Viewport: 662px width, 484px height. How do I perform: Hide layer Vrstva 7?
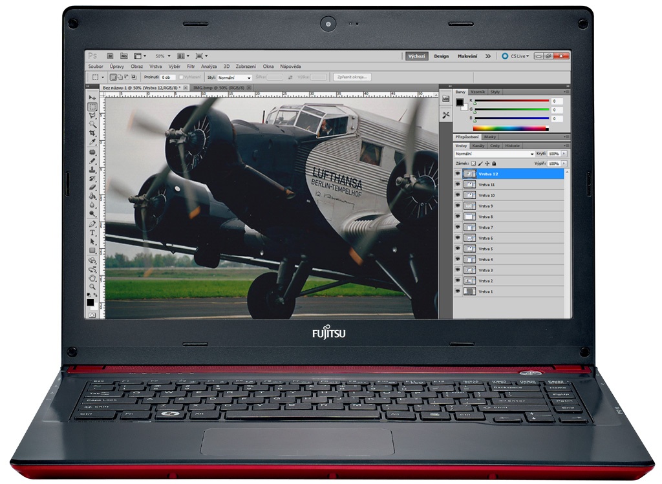tap(458, 227)
